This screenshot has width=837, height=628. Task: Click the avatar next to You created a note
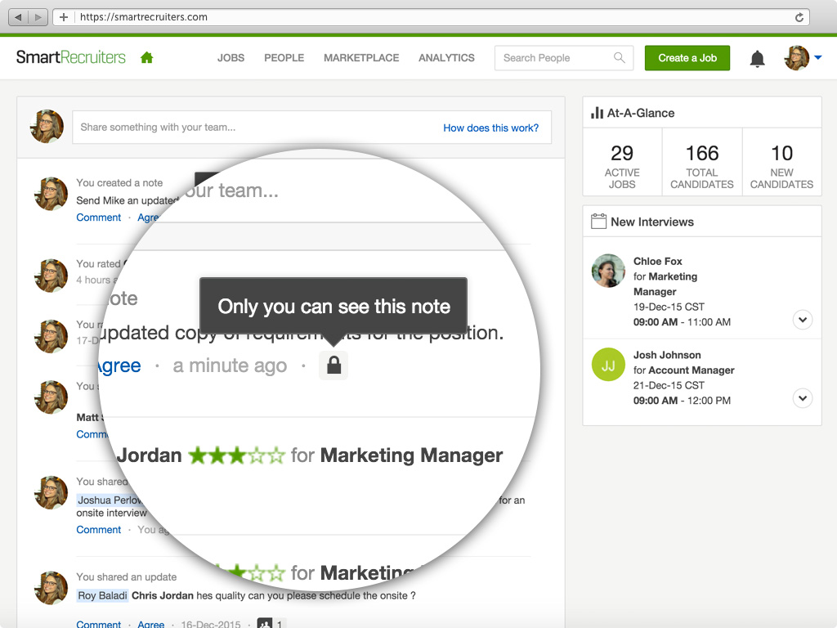tap(51, 194)
